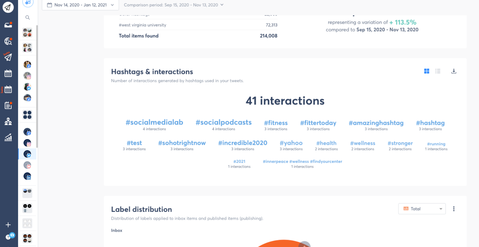The height and width of the screenshot is (247, 479).
Task: Click the #amazinghashtag hashtag
Action: coord(376,123)
